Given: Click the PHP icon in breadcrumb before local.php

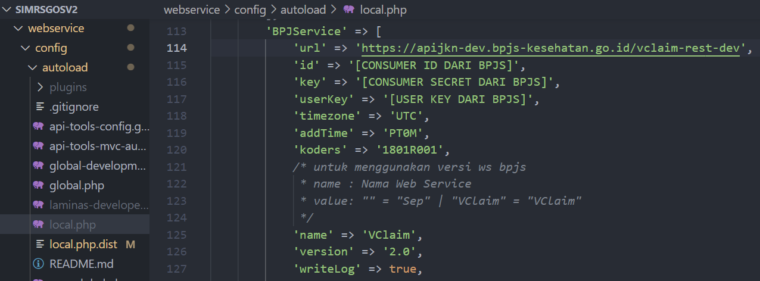Looking at the screenshot, I should (349, 10).
